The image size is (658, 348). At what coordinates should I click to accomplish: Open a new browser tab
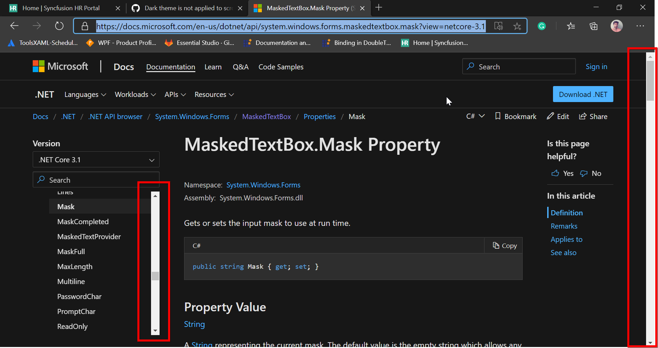[x=378, y=7]
